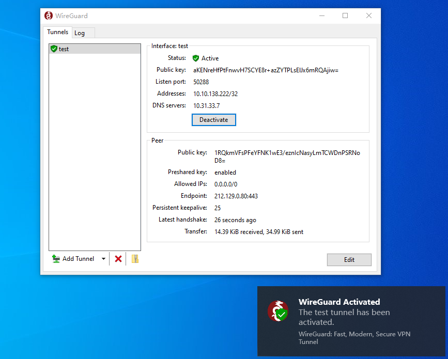Click the notification app name line
The height and width of the screenshot is (359, 448).
pos(354,338)
